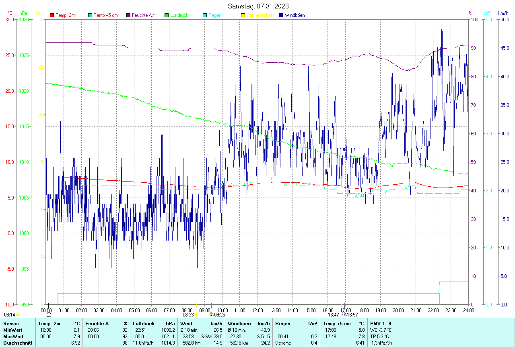
Task: Click the MinWert row label
Action: [13, 330]
